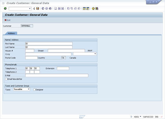Open the Customize Local Layout icon
This screenshot has width=165, height=119.
[x=97, y=9]
